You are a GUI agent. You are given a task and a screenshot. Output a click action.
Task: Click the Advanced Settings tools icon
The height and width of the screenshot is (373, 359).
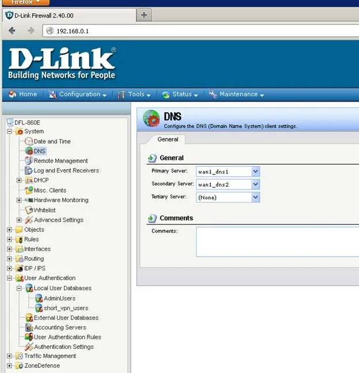(29, 220)
